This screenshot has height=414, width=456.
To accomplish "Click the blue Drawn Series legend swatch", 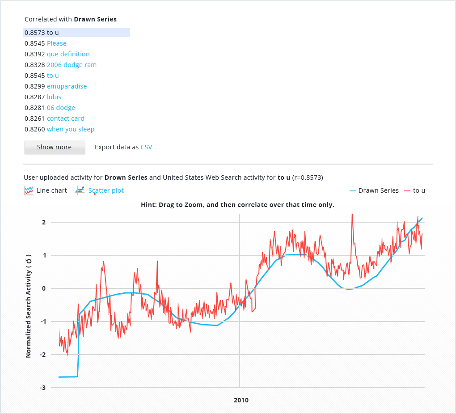I will tap(352, 191).
